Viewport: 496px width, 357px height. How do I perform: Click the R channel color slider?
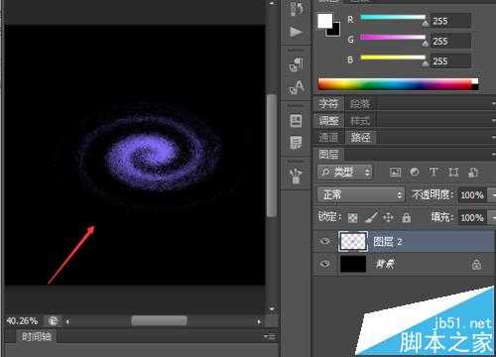[393, 18]
